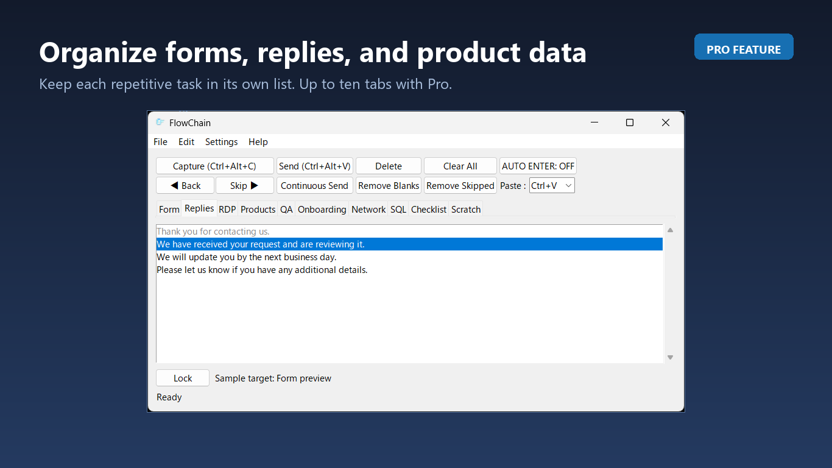Click Capture (Ctrl+Alt+C) button
Screen dimensions: 832x468
[x=214, y=166]
